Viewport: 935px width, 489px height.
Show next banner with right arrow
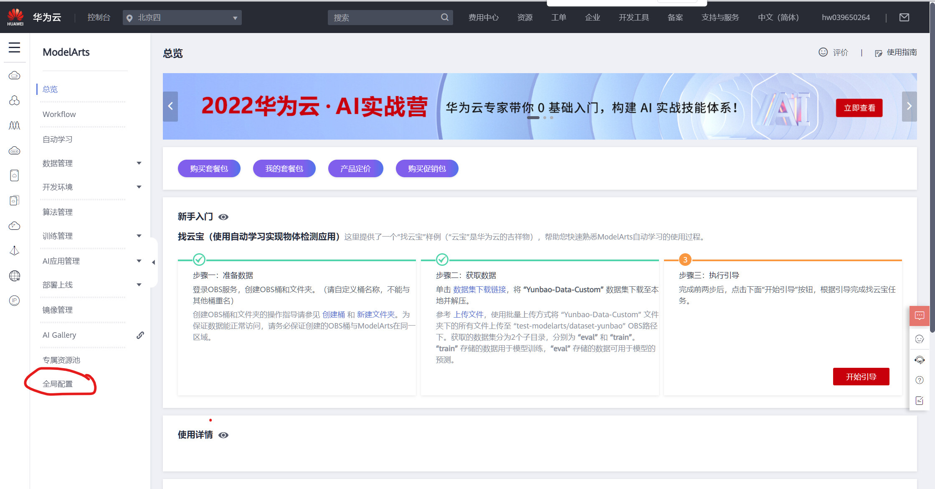tap(909, 107)
